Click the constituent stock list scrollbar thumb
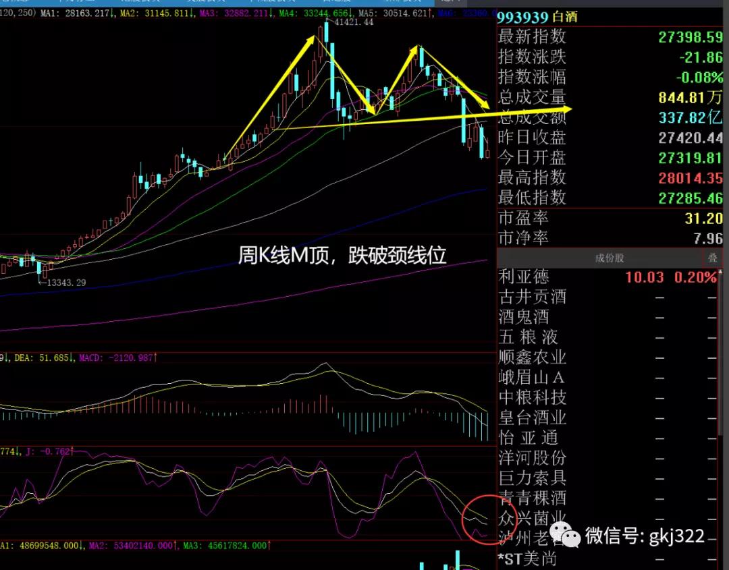 tap(720, 355)
